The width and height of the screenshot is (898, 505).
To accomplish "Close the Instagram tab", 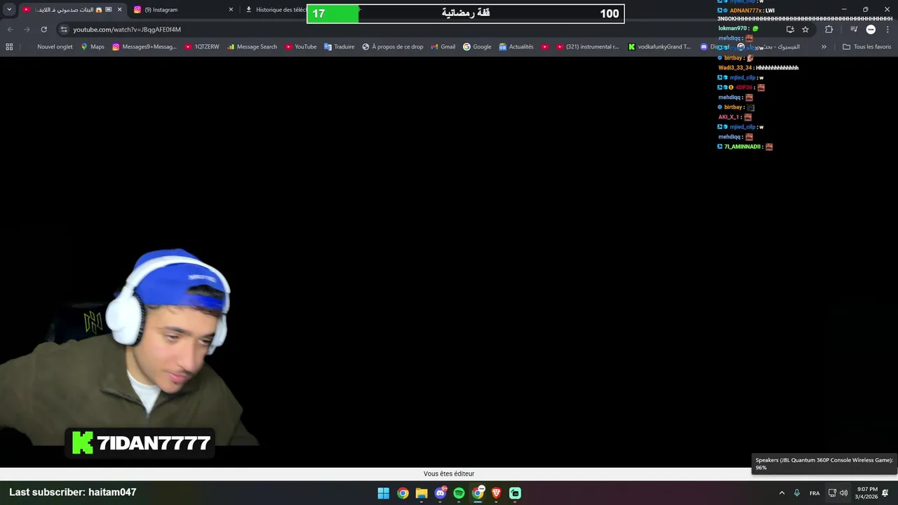I will click(231, 10).
